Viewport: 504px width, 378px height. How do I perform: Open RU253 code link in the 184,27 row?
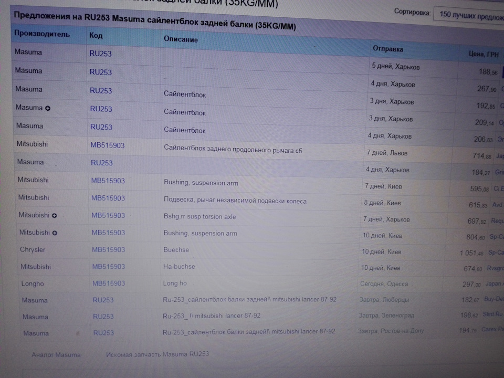(x=101, y=163)
